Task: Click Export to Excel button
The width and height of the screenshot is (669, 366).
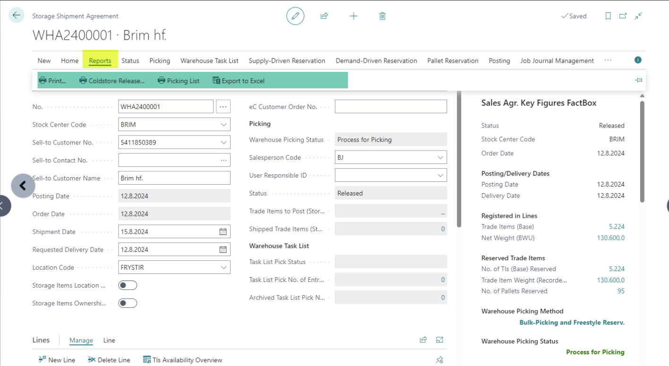Action: pyautogui.click(x=239, y=81)
